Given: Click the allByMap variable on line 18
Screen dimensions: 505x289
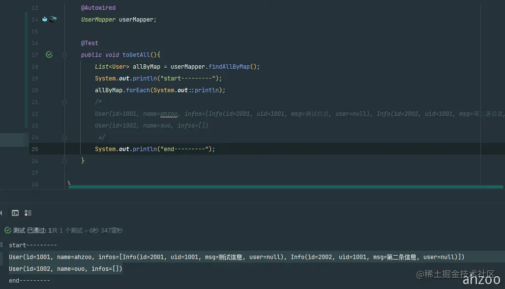Looking at the screenshot, I should click(x=146, y=67).
